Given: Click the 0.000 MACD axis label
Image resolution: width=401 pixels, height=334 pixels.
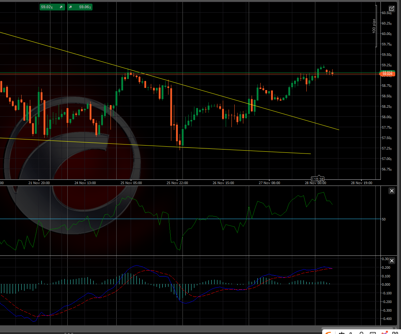Looking at the screenshot, I should tap(386, 284).
